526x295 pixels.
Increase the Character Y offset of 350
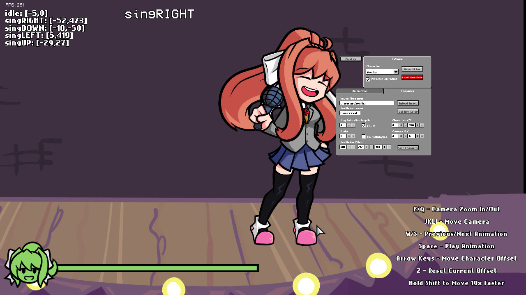tap(418, 125)
